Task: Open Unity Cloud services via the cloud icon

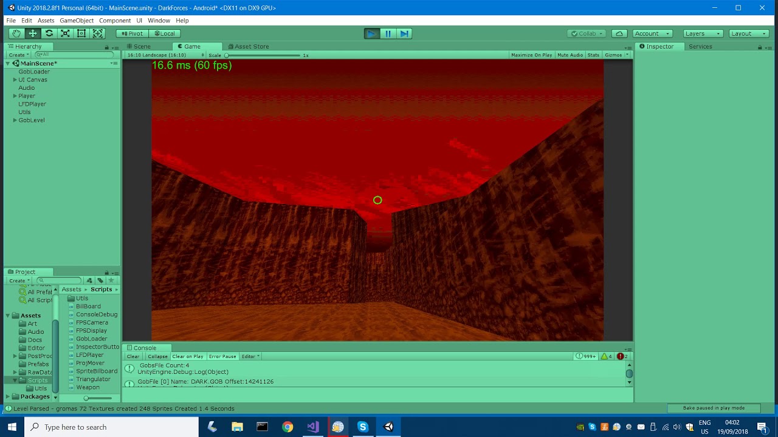Action: coord(619,33)
